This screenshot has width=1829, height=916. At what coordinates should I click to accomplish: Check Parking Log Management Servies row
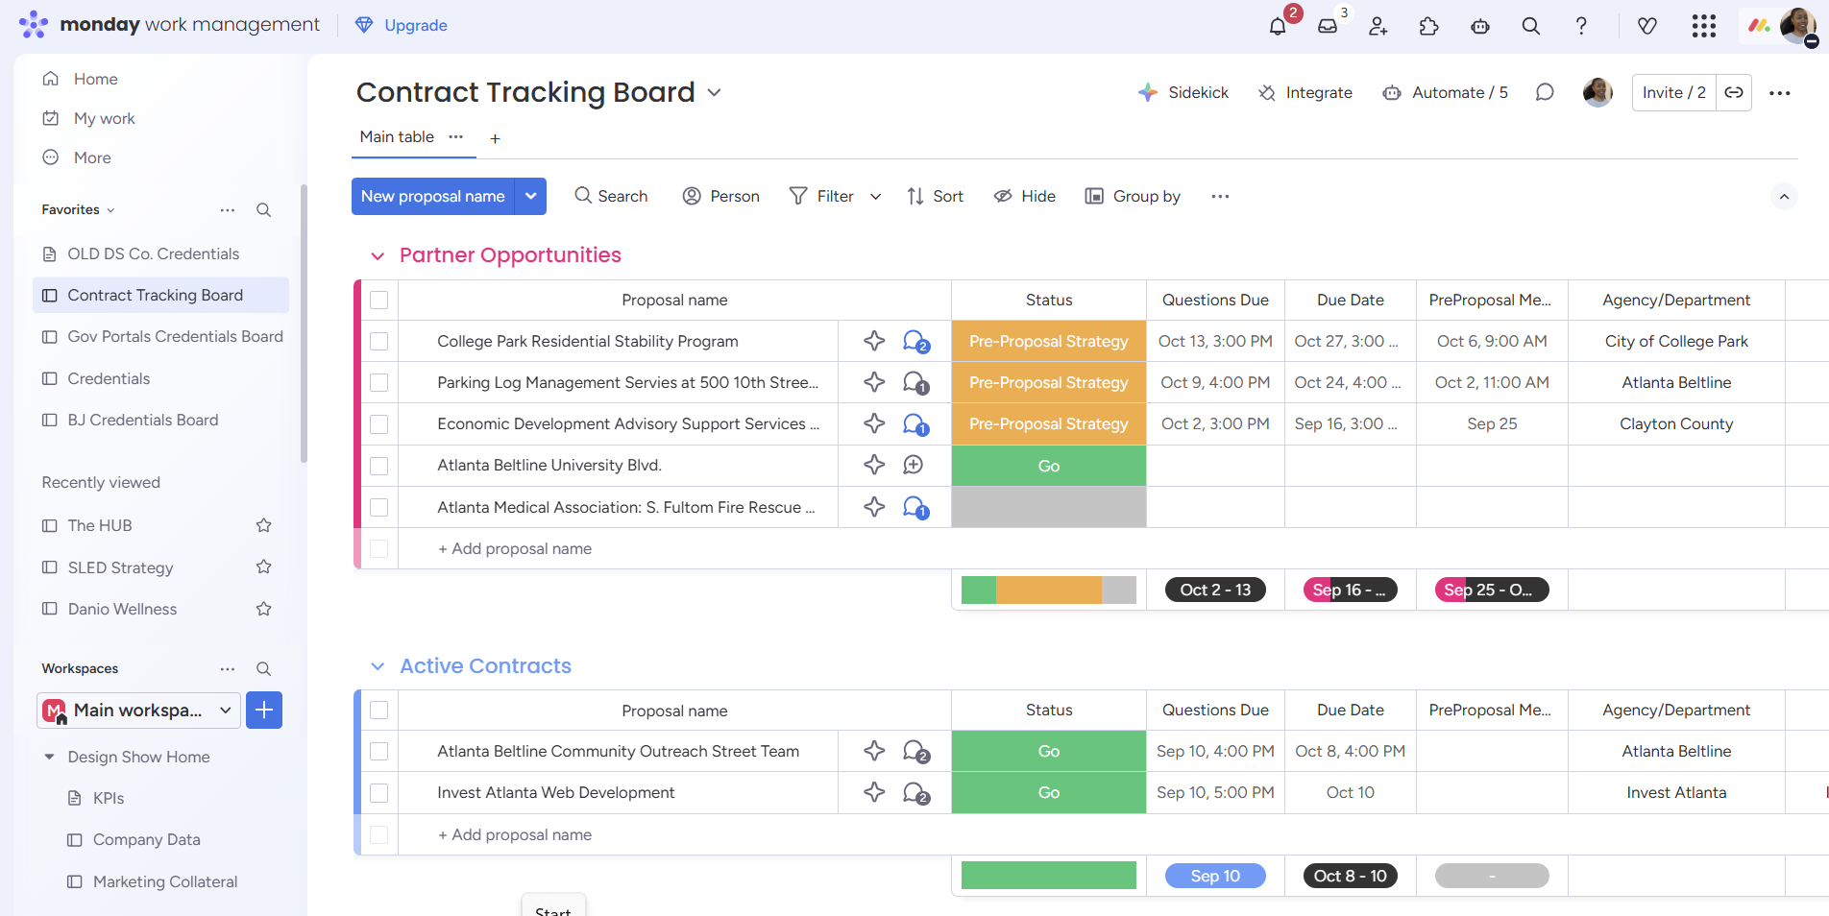(379, 383)
